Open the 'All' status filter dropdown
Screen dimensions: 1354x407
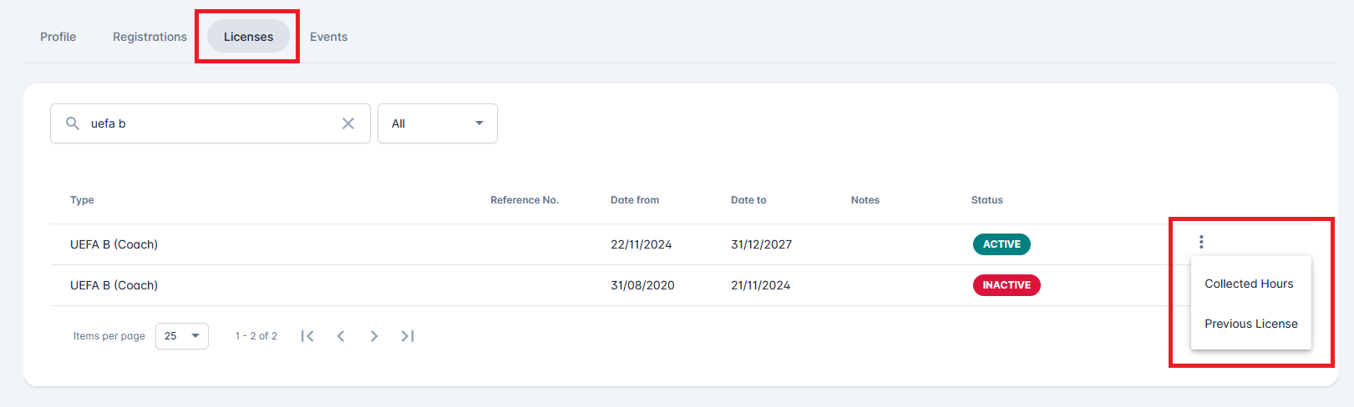coord(437,123)
